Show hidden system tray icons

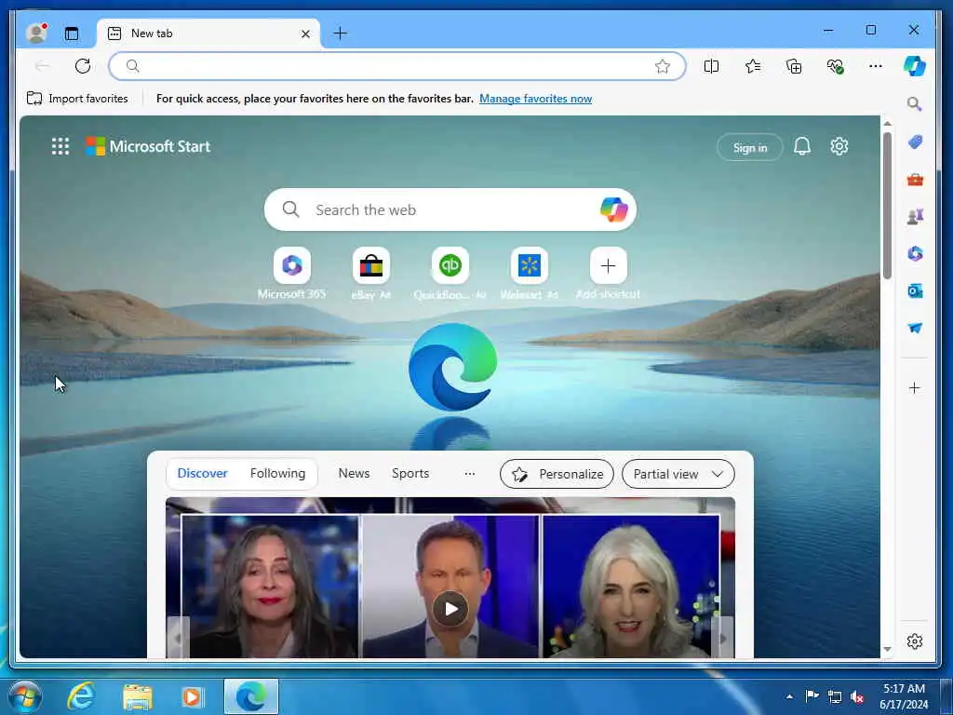click(789, 696)
